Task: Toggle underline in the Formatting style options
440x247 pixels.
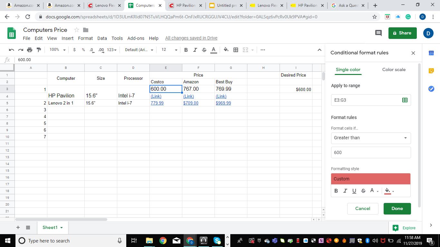Action: tap(354, 191)
